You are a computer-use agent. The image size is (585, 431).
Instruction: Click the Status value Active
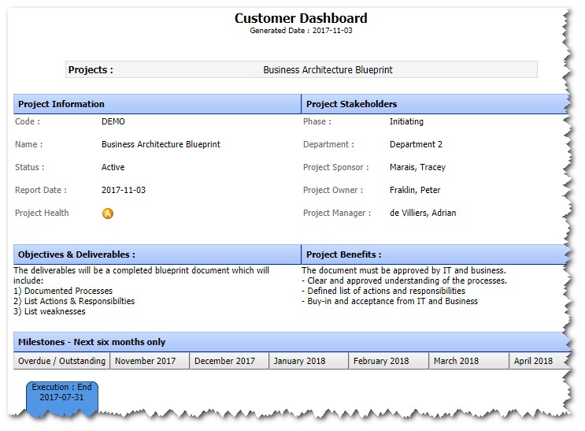tap(113, 167)
